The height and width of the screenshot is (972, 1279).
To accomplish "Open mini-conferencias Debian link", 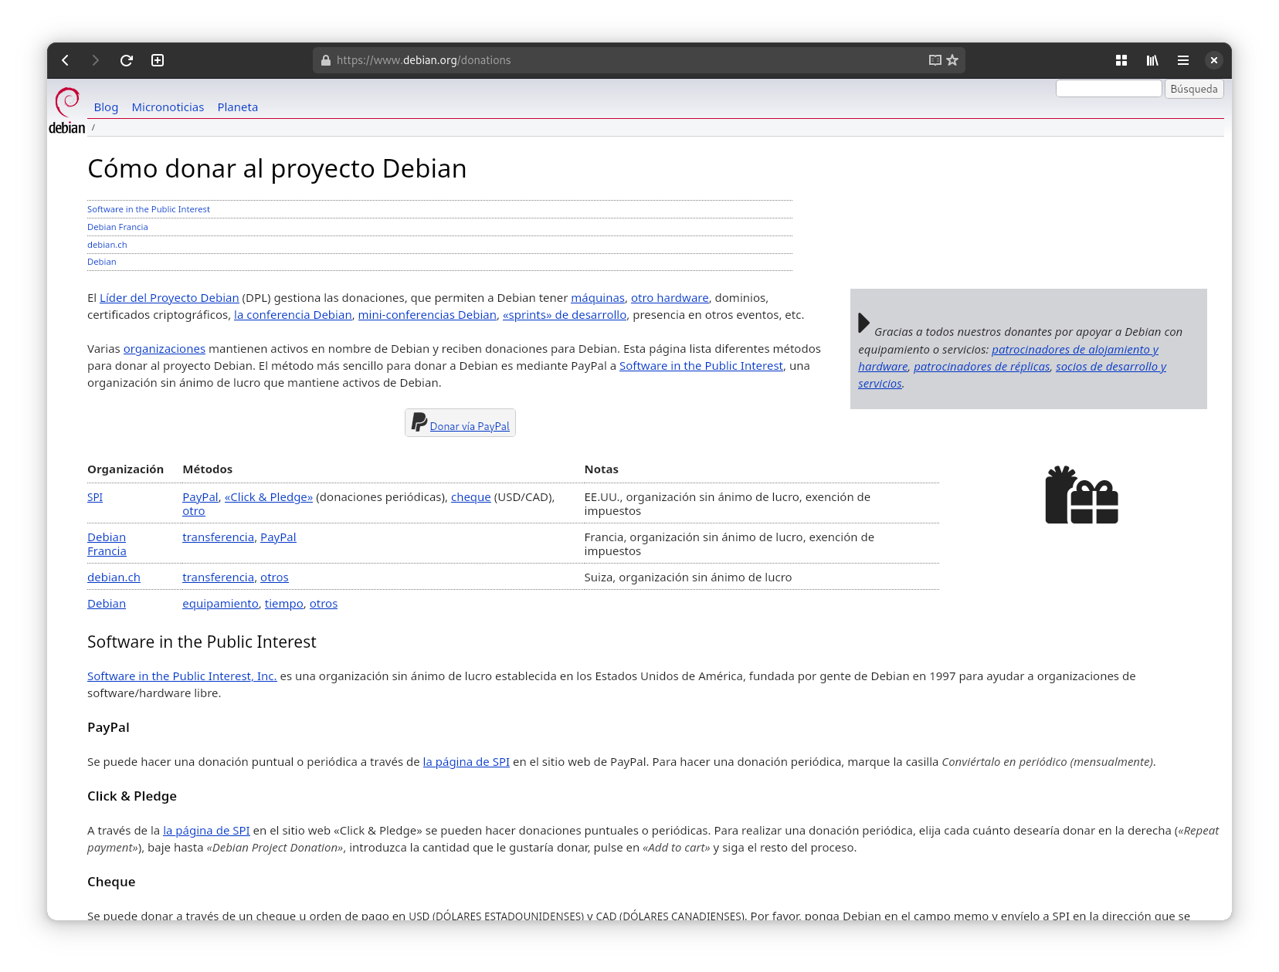I will pyautogui.click(x=427, y=315).
